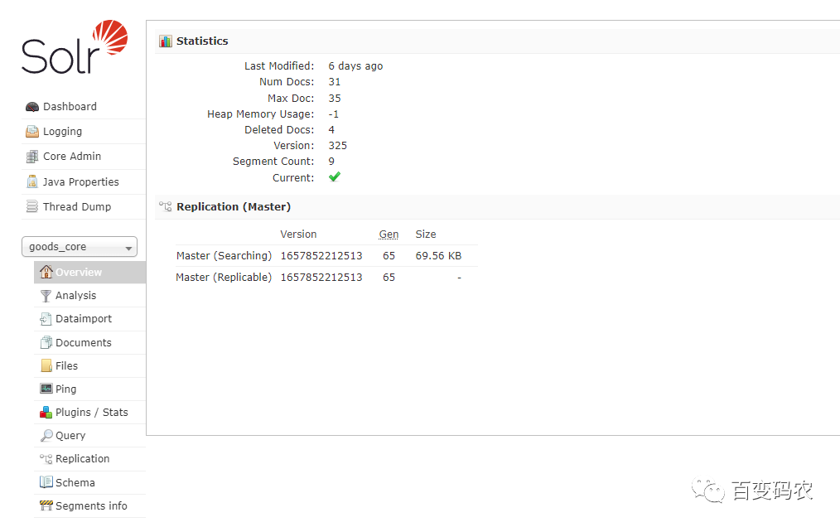Viewport: 840px width, 527px height.
Task: Click the Deleted Docs value 4
Action: 331,130
